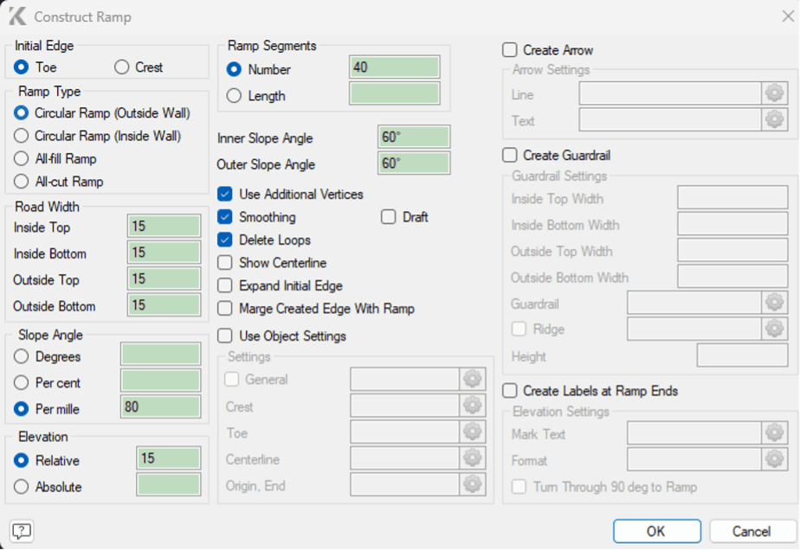Switch slope angle to Degrees
800x550 pixels.
[x=22, y=356]
